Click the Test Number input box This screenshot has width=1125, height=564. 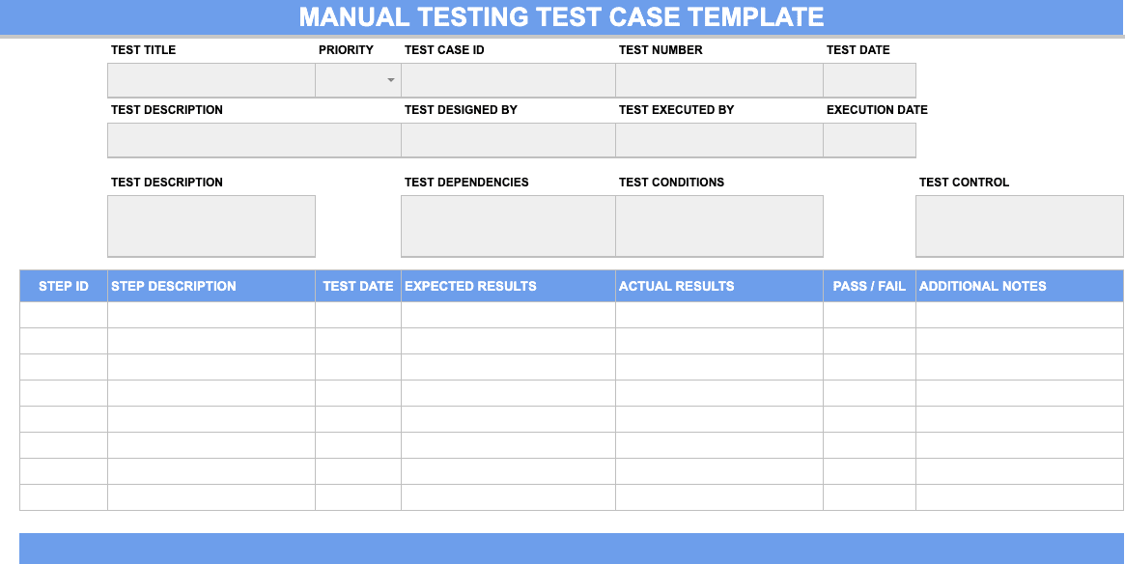pos(717,79)
